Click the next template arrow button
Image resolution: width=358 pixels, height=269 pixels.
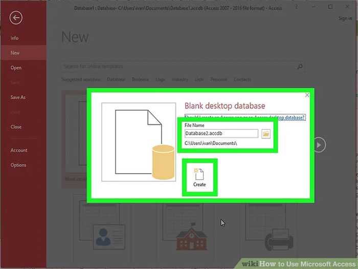[319, 145]
